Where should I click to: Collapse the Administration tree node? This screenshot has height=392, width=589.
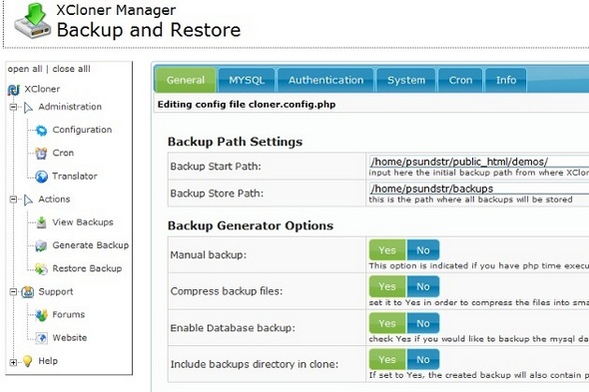click(x=13, y=107)
